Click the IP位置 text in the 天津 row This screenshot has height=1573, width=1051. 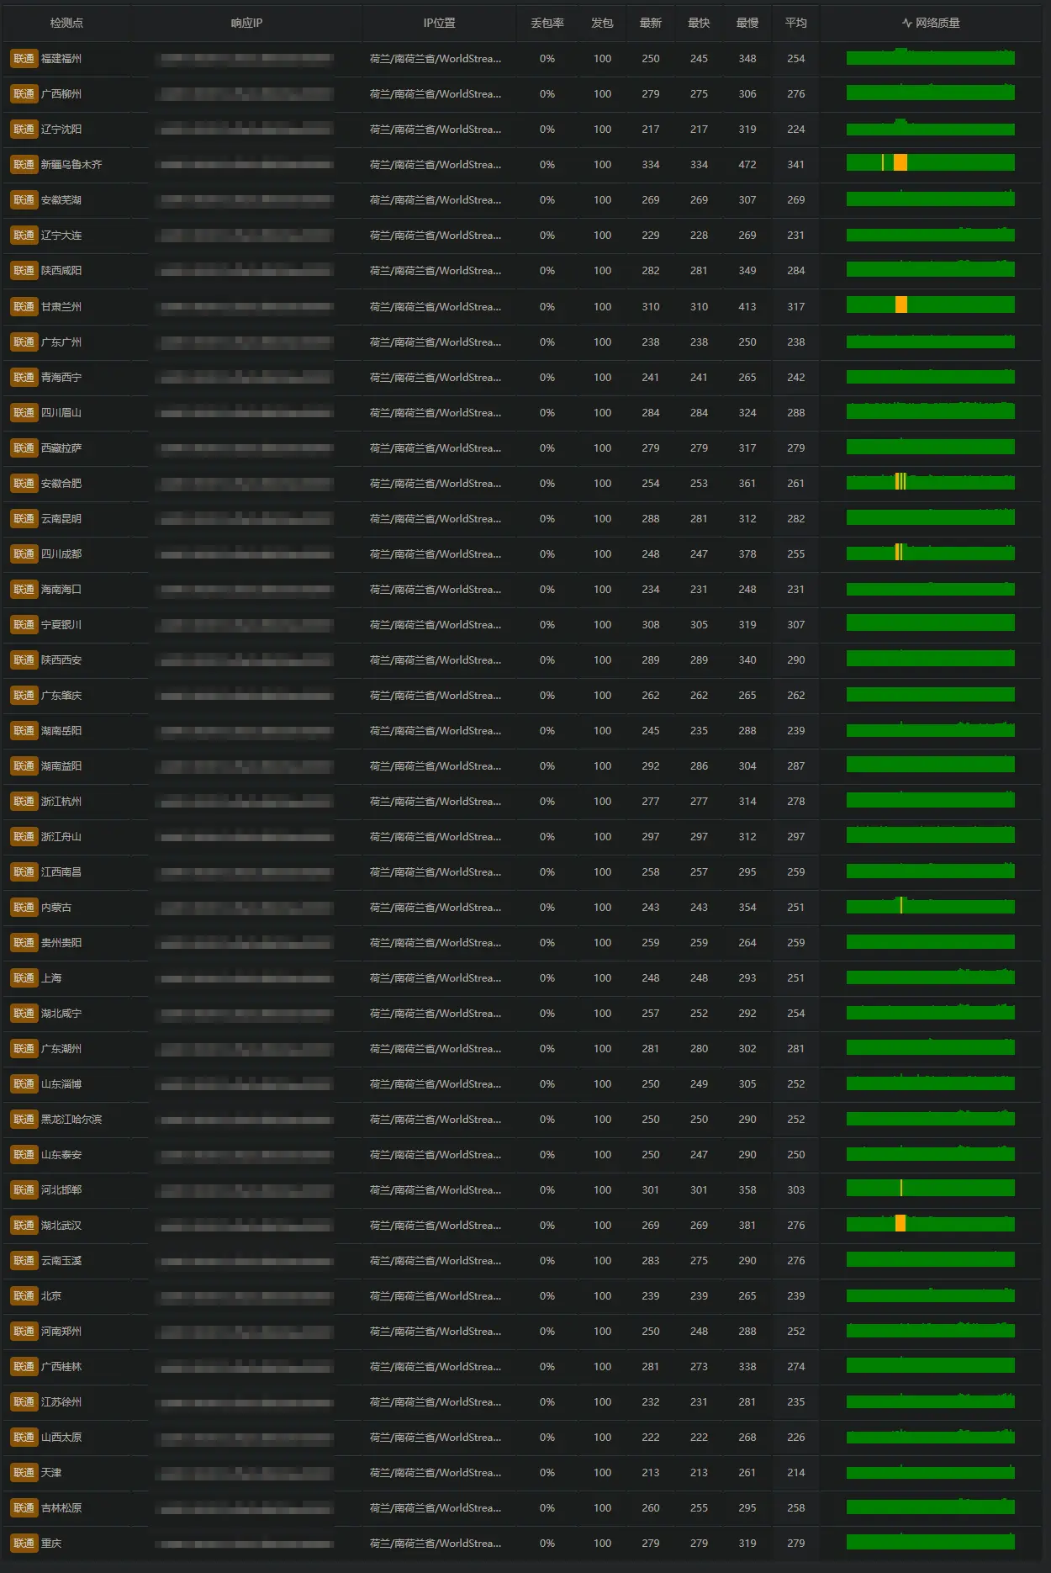pyautogui.click(x=436, y=1473)
